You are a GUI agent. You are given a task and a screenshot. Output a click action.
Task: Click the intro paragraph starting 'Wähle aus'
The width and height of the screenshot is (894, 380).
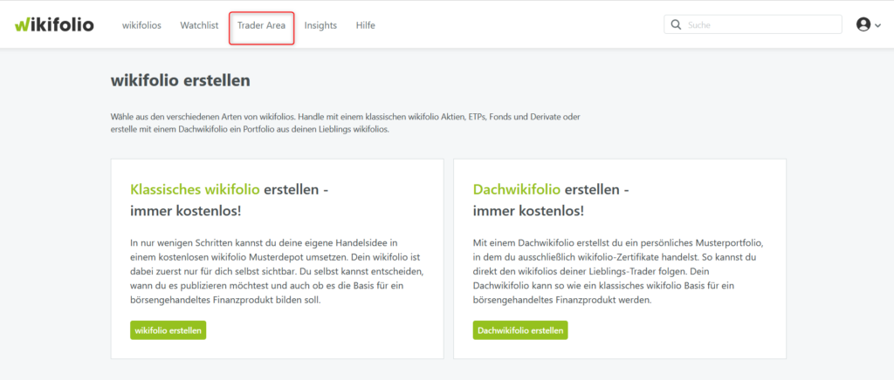point(345,123)
